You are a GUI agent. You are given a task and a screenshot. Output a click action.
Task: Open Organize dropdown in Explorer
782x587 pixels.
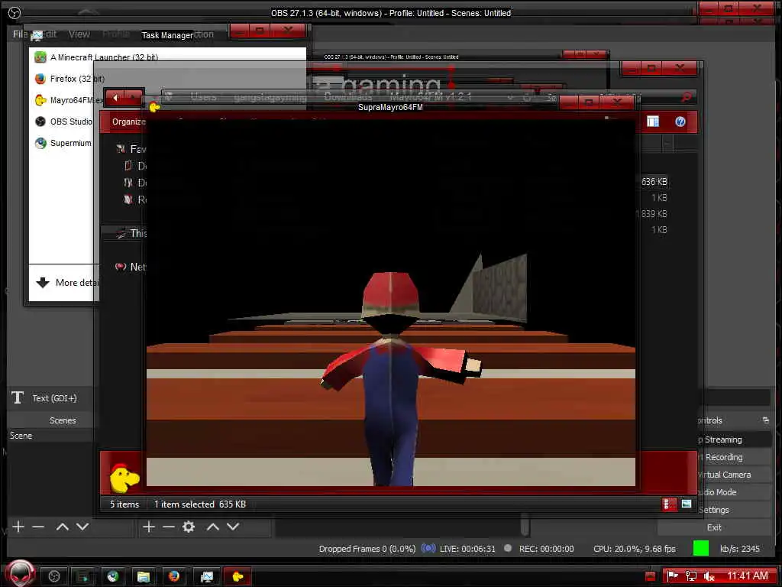128,122
